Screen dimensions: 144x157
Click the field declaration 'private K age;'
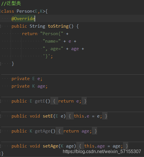[29, 86]
